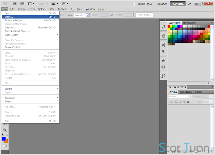Show more workspaces with double chevron
The width and height of the screenshot is (215, 155).
(189, 4)
